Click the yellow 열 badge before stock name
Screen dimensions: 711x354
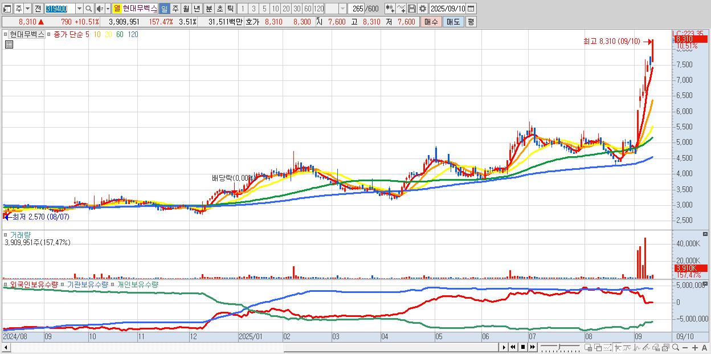(x=117, y=9)
